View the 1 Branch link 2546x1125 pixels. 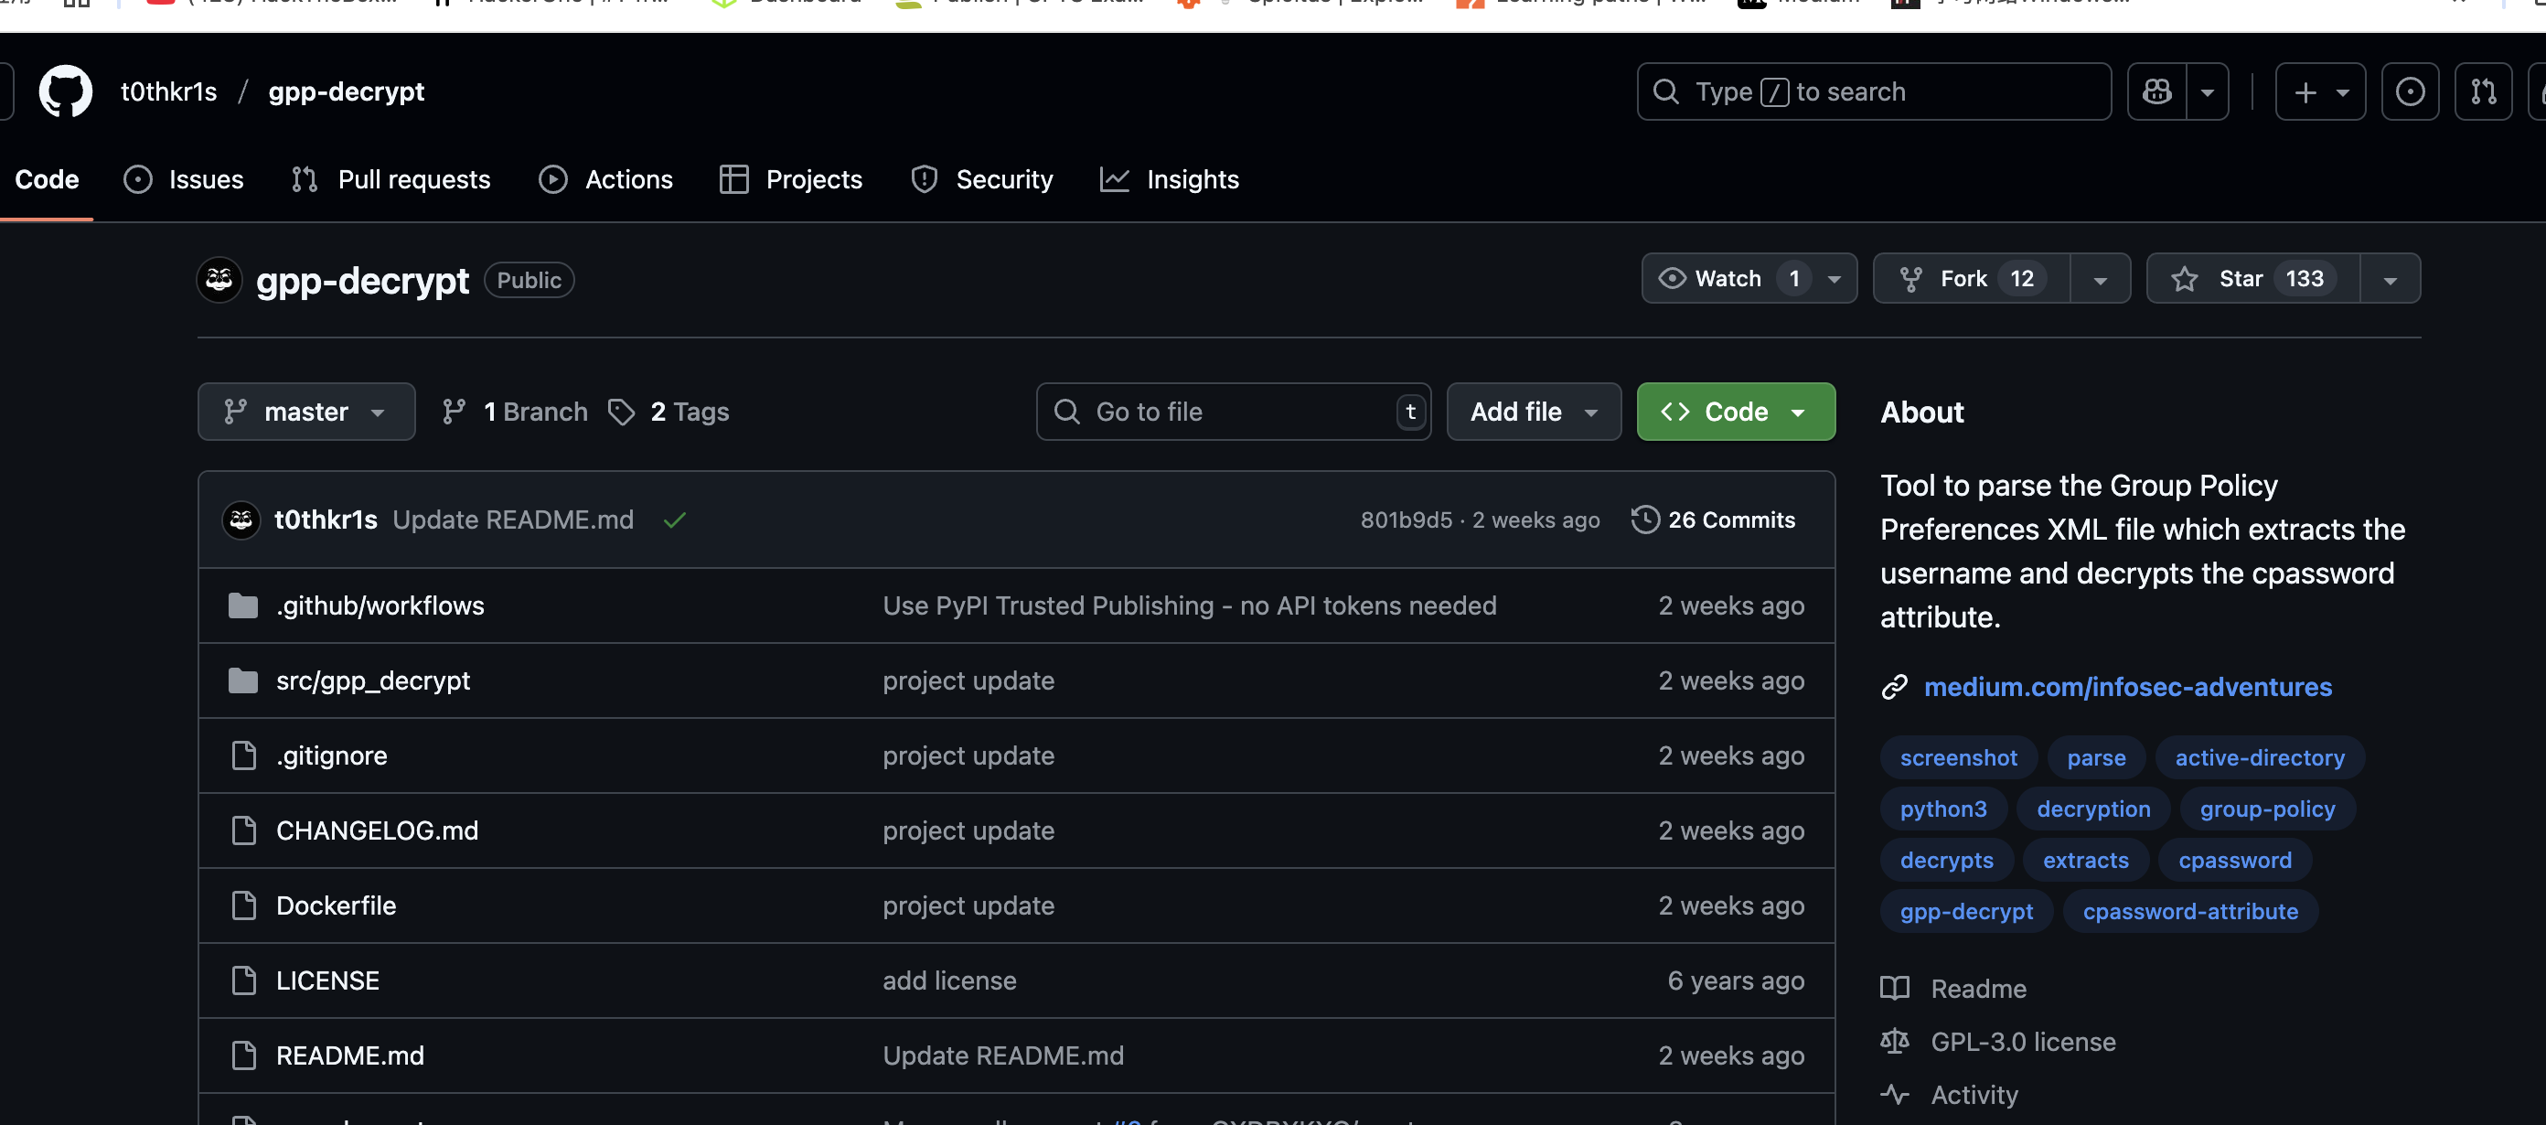[515, 412]
